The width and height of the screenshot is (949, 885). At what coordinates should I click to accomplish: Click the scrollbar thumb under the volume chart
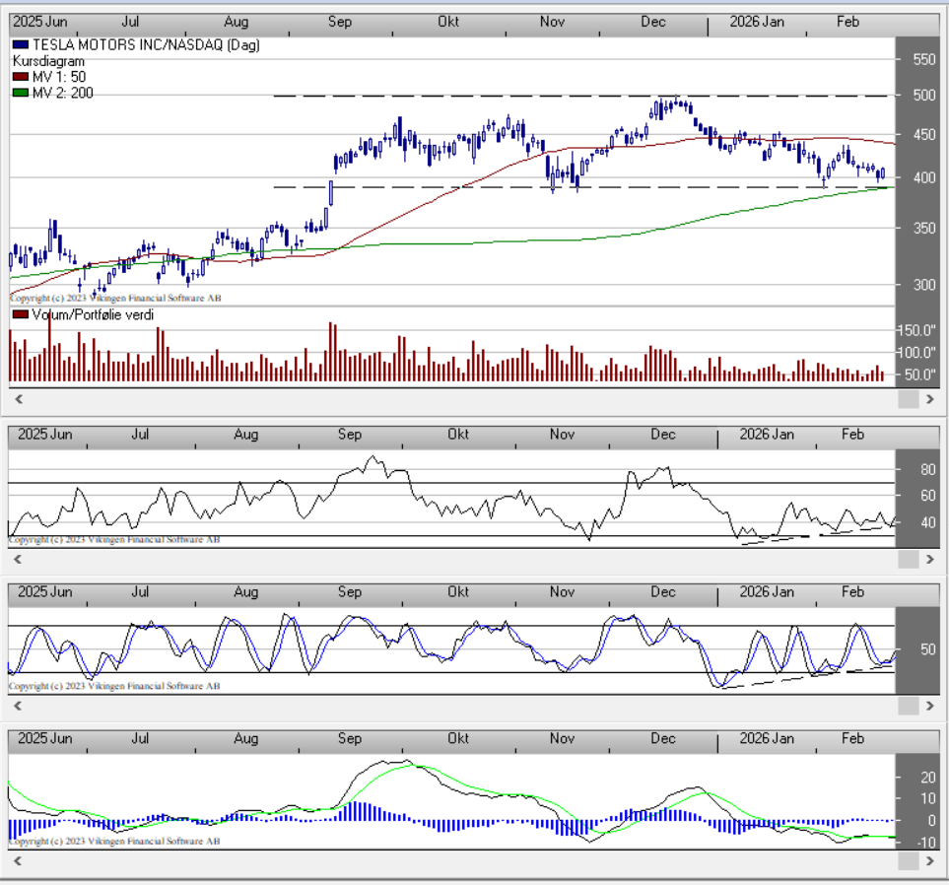908,399
